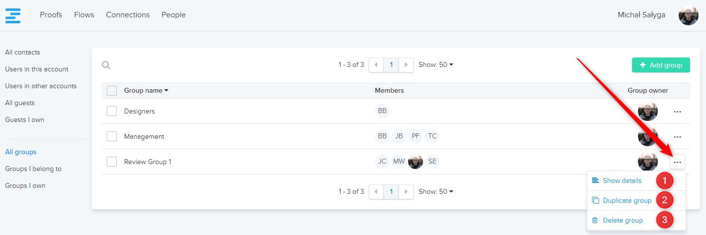Open the search magnifier icon
Viewport: 706px width, 235px height.
coord(106,65)
